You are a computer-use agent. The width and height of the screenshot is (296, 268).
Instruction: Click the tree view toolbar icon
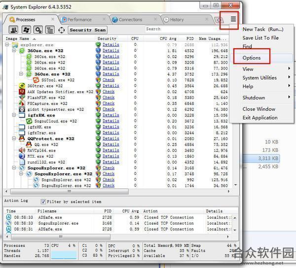coord(50,30)
